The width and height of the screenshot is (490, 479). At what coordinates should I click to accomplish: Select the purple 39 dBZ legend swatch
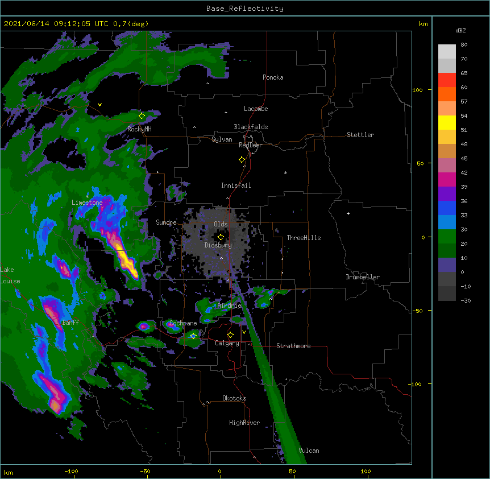[x=447, y=194]
